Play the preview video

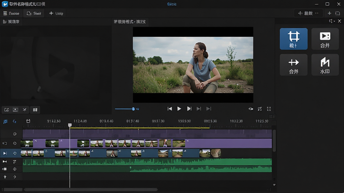click(x=179, y=109)
